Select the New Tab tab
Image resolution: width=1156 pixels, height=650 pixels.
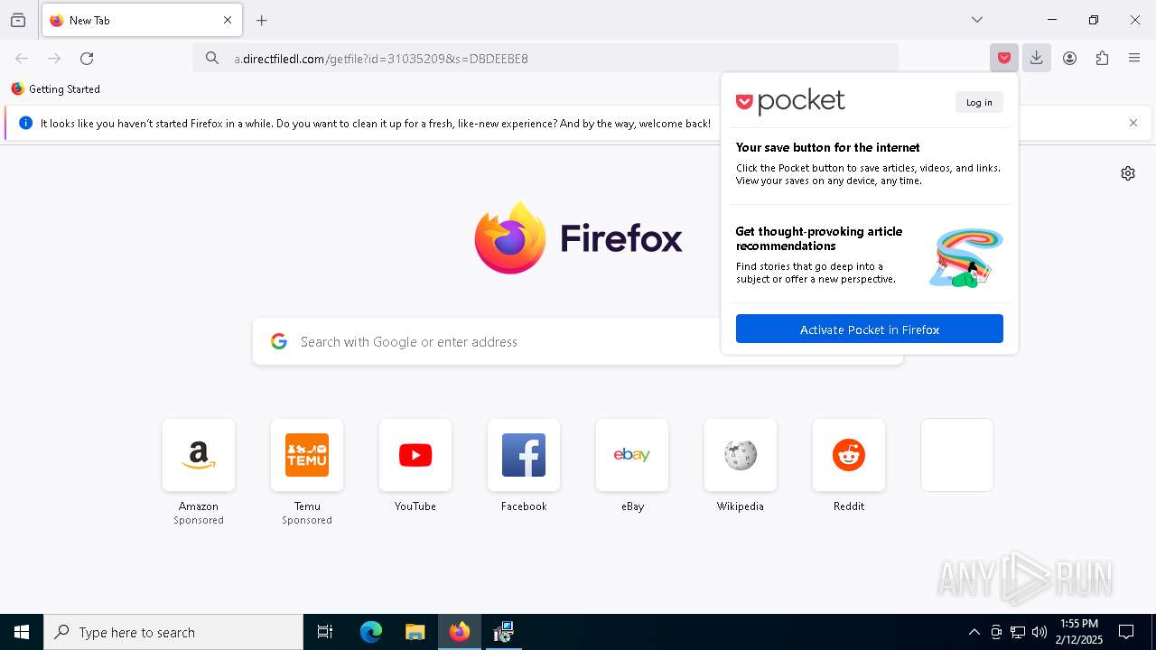(x=142, y=20)
